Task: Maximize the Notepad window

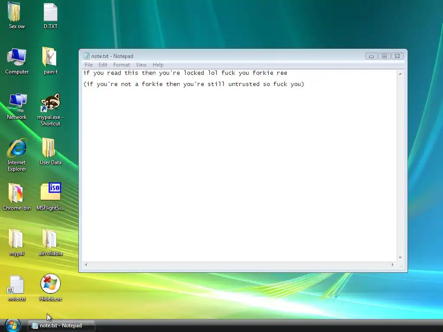Action: pos(384,56)
